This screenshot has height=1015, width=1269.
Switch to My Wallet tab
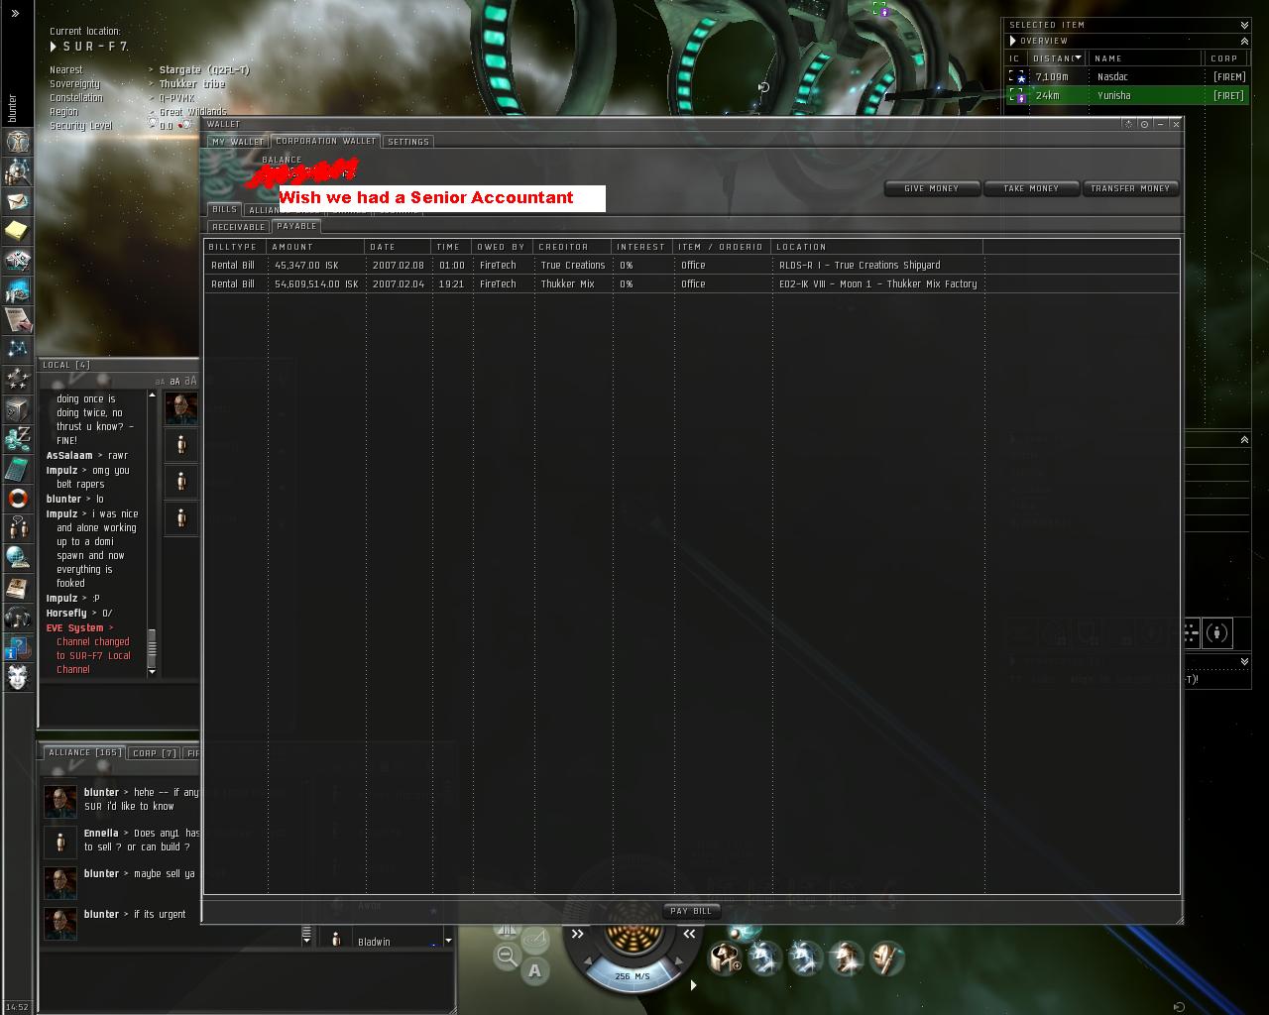[x=238, y=142]
